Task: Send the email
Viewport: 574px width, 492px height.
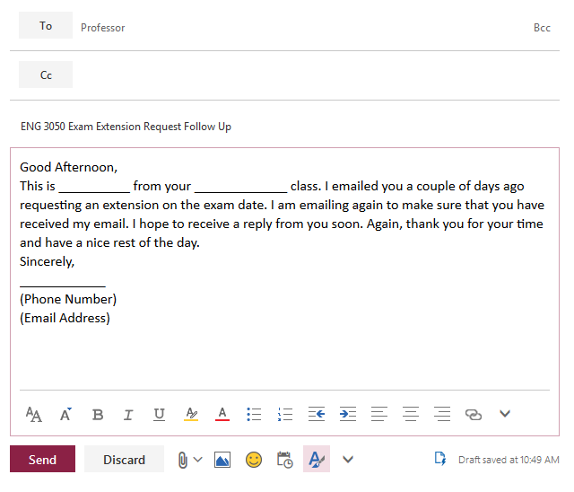Action: [x=42, y=459]
